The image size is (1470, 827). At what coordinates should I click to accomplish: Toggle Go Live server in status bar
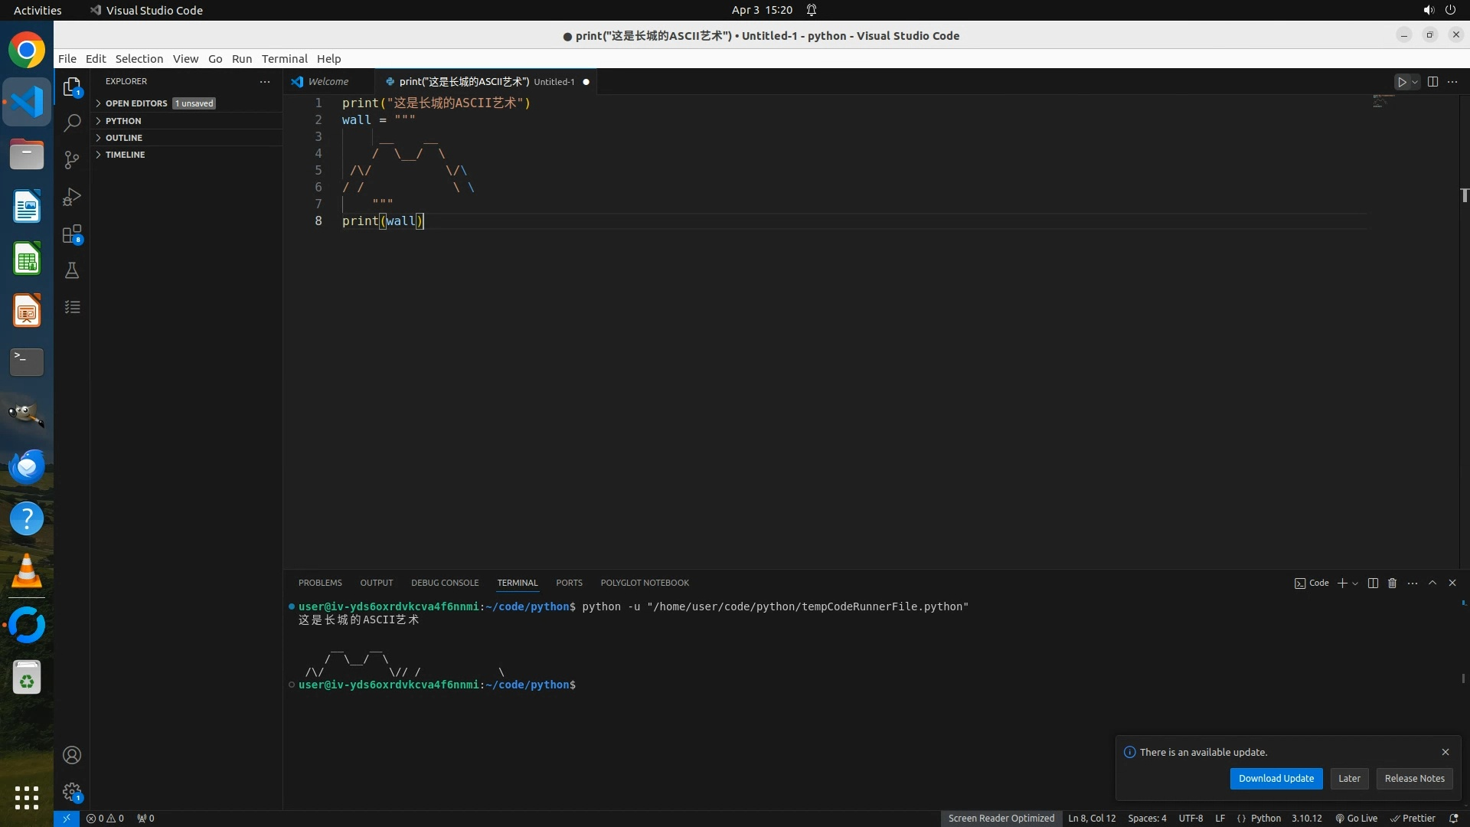point(1356,819)
